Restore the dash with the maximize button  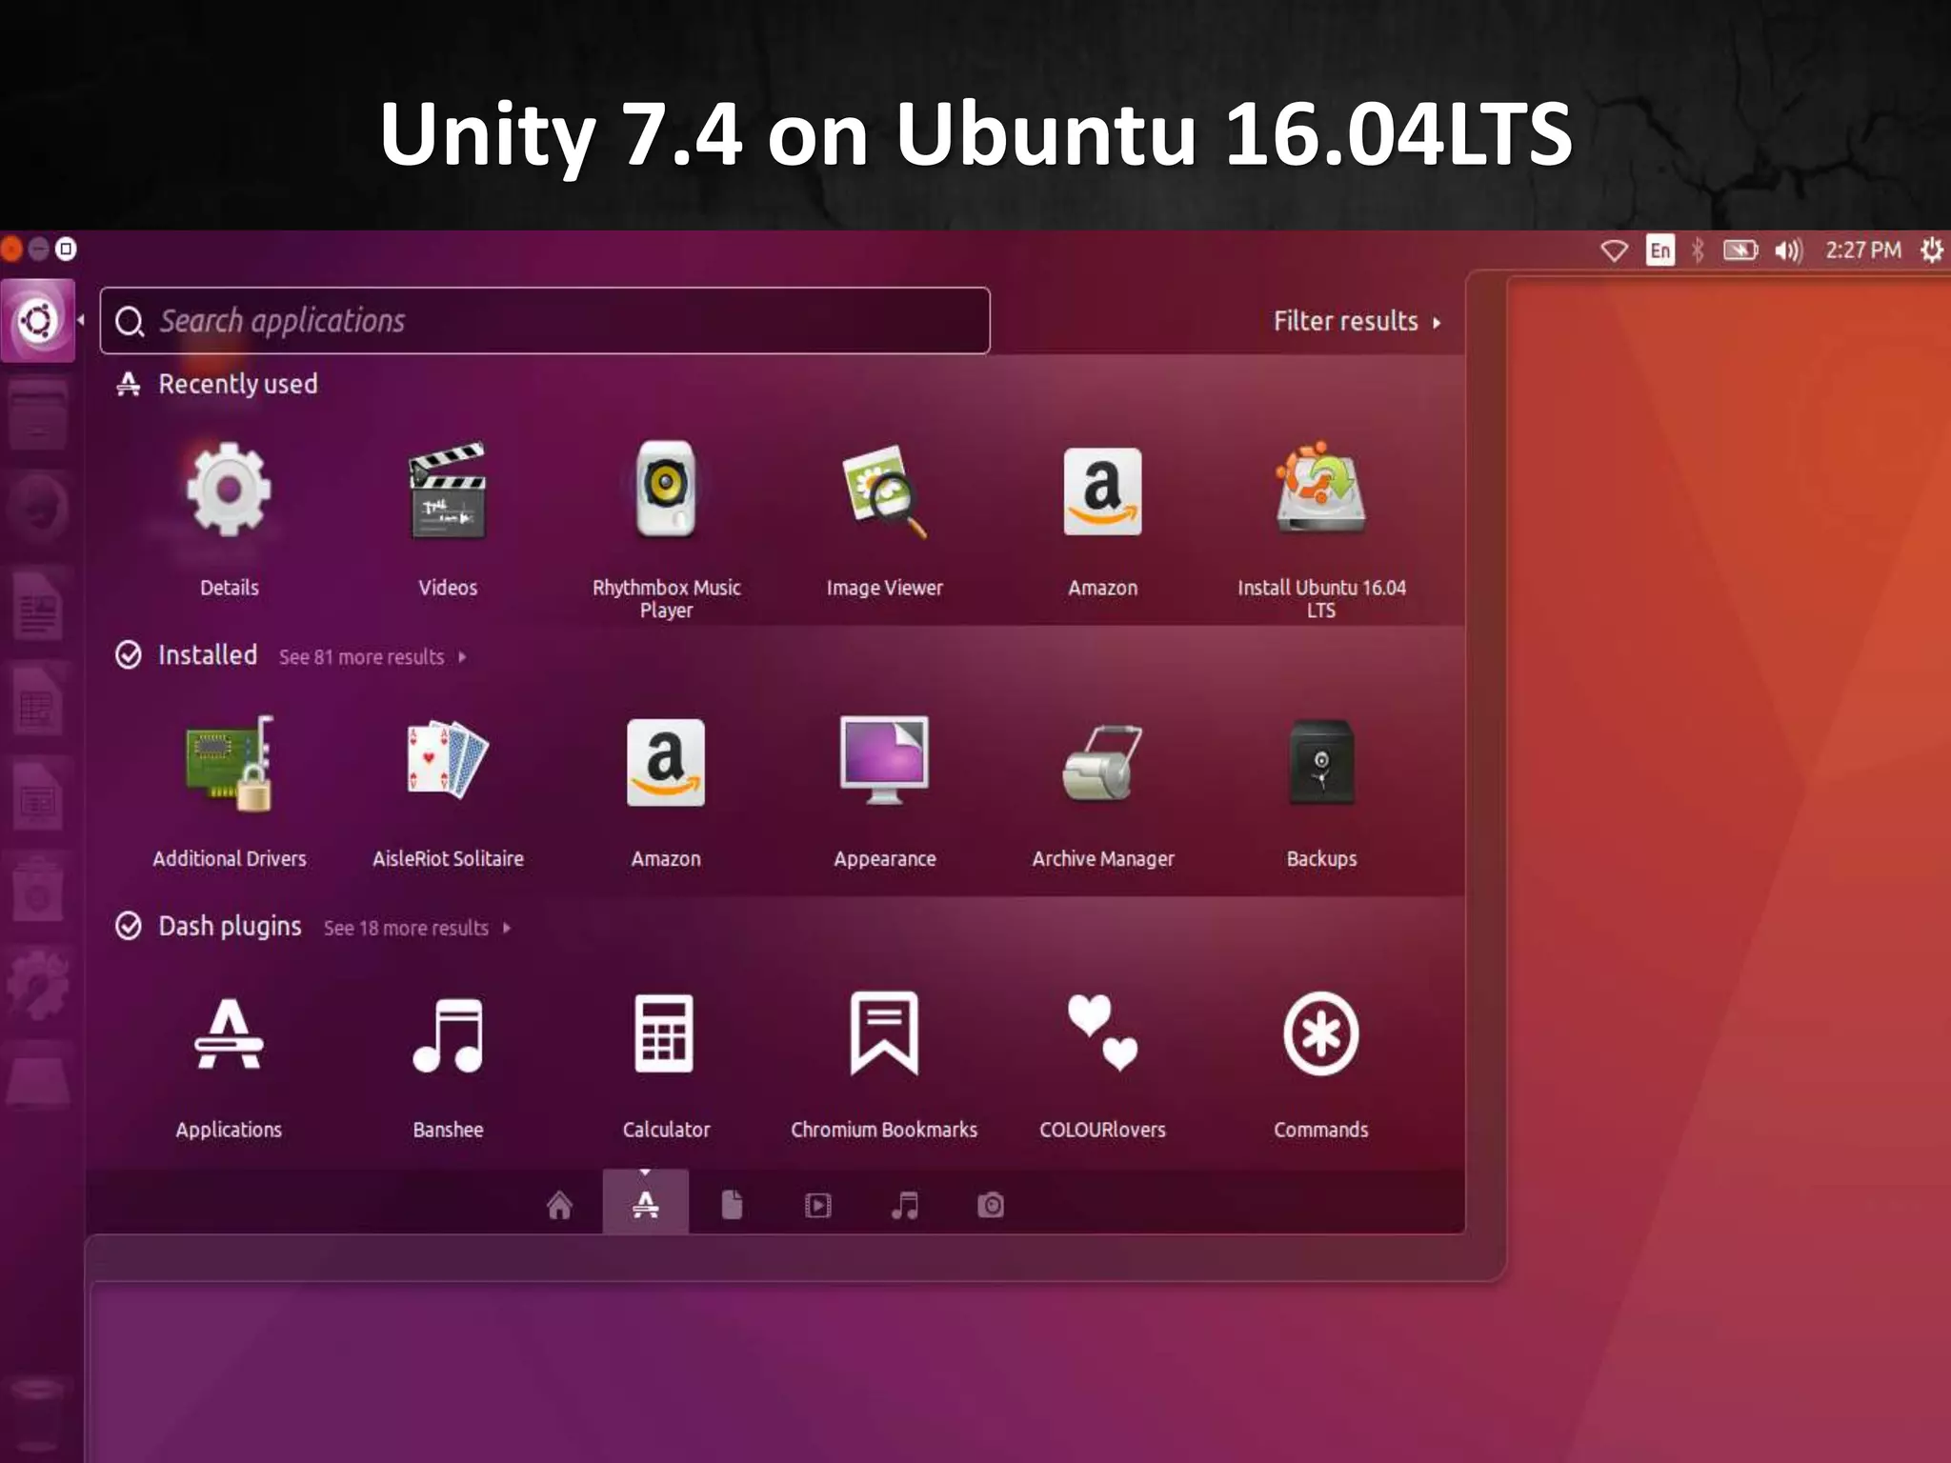click(65, 250)
